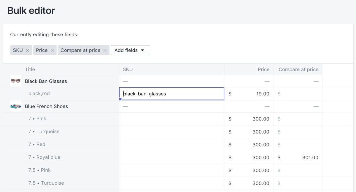Viewport: 356px width, 192px height.
Task: Edit compare at price for black,red variant
Action: [298, 94]
